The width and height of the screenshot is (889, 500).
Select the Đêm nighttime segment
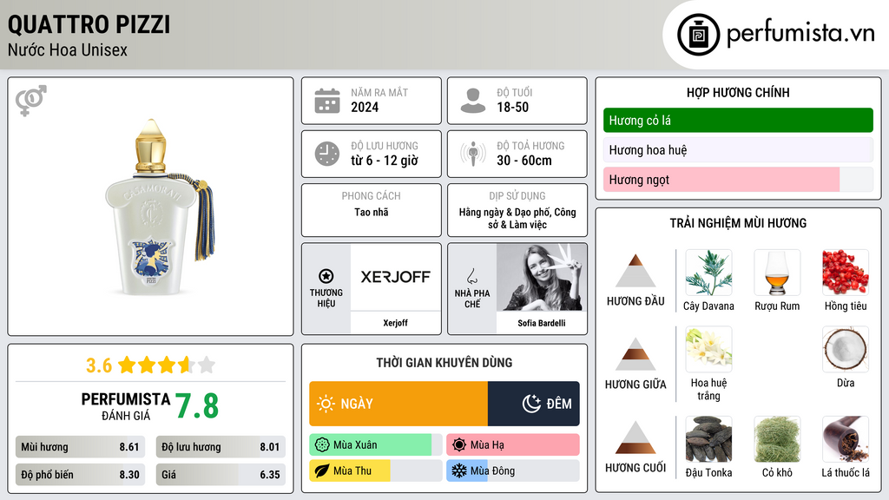[534, 404]
